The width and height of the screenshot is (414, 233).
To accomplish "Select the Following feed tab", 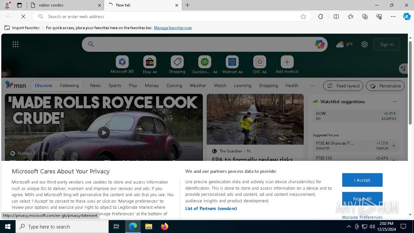I will click(69, 85).
